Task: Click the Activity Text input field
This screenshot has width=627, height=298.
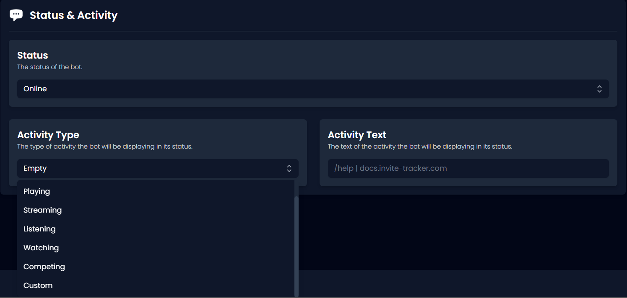Action: point(468,168)
